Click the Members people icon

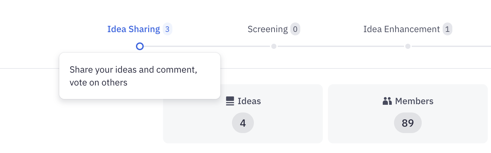387,101
